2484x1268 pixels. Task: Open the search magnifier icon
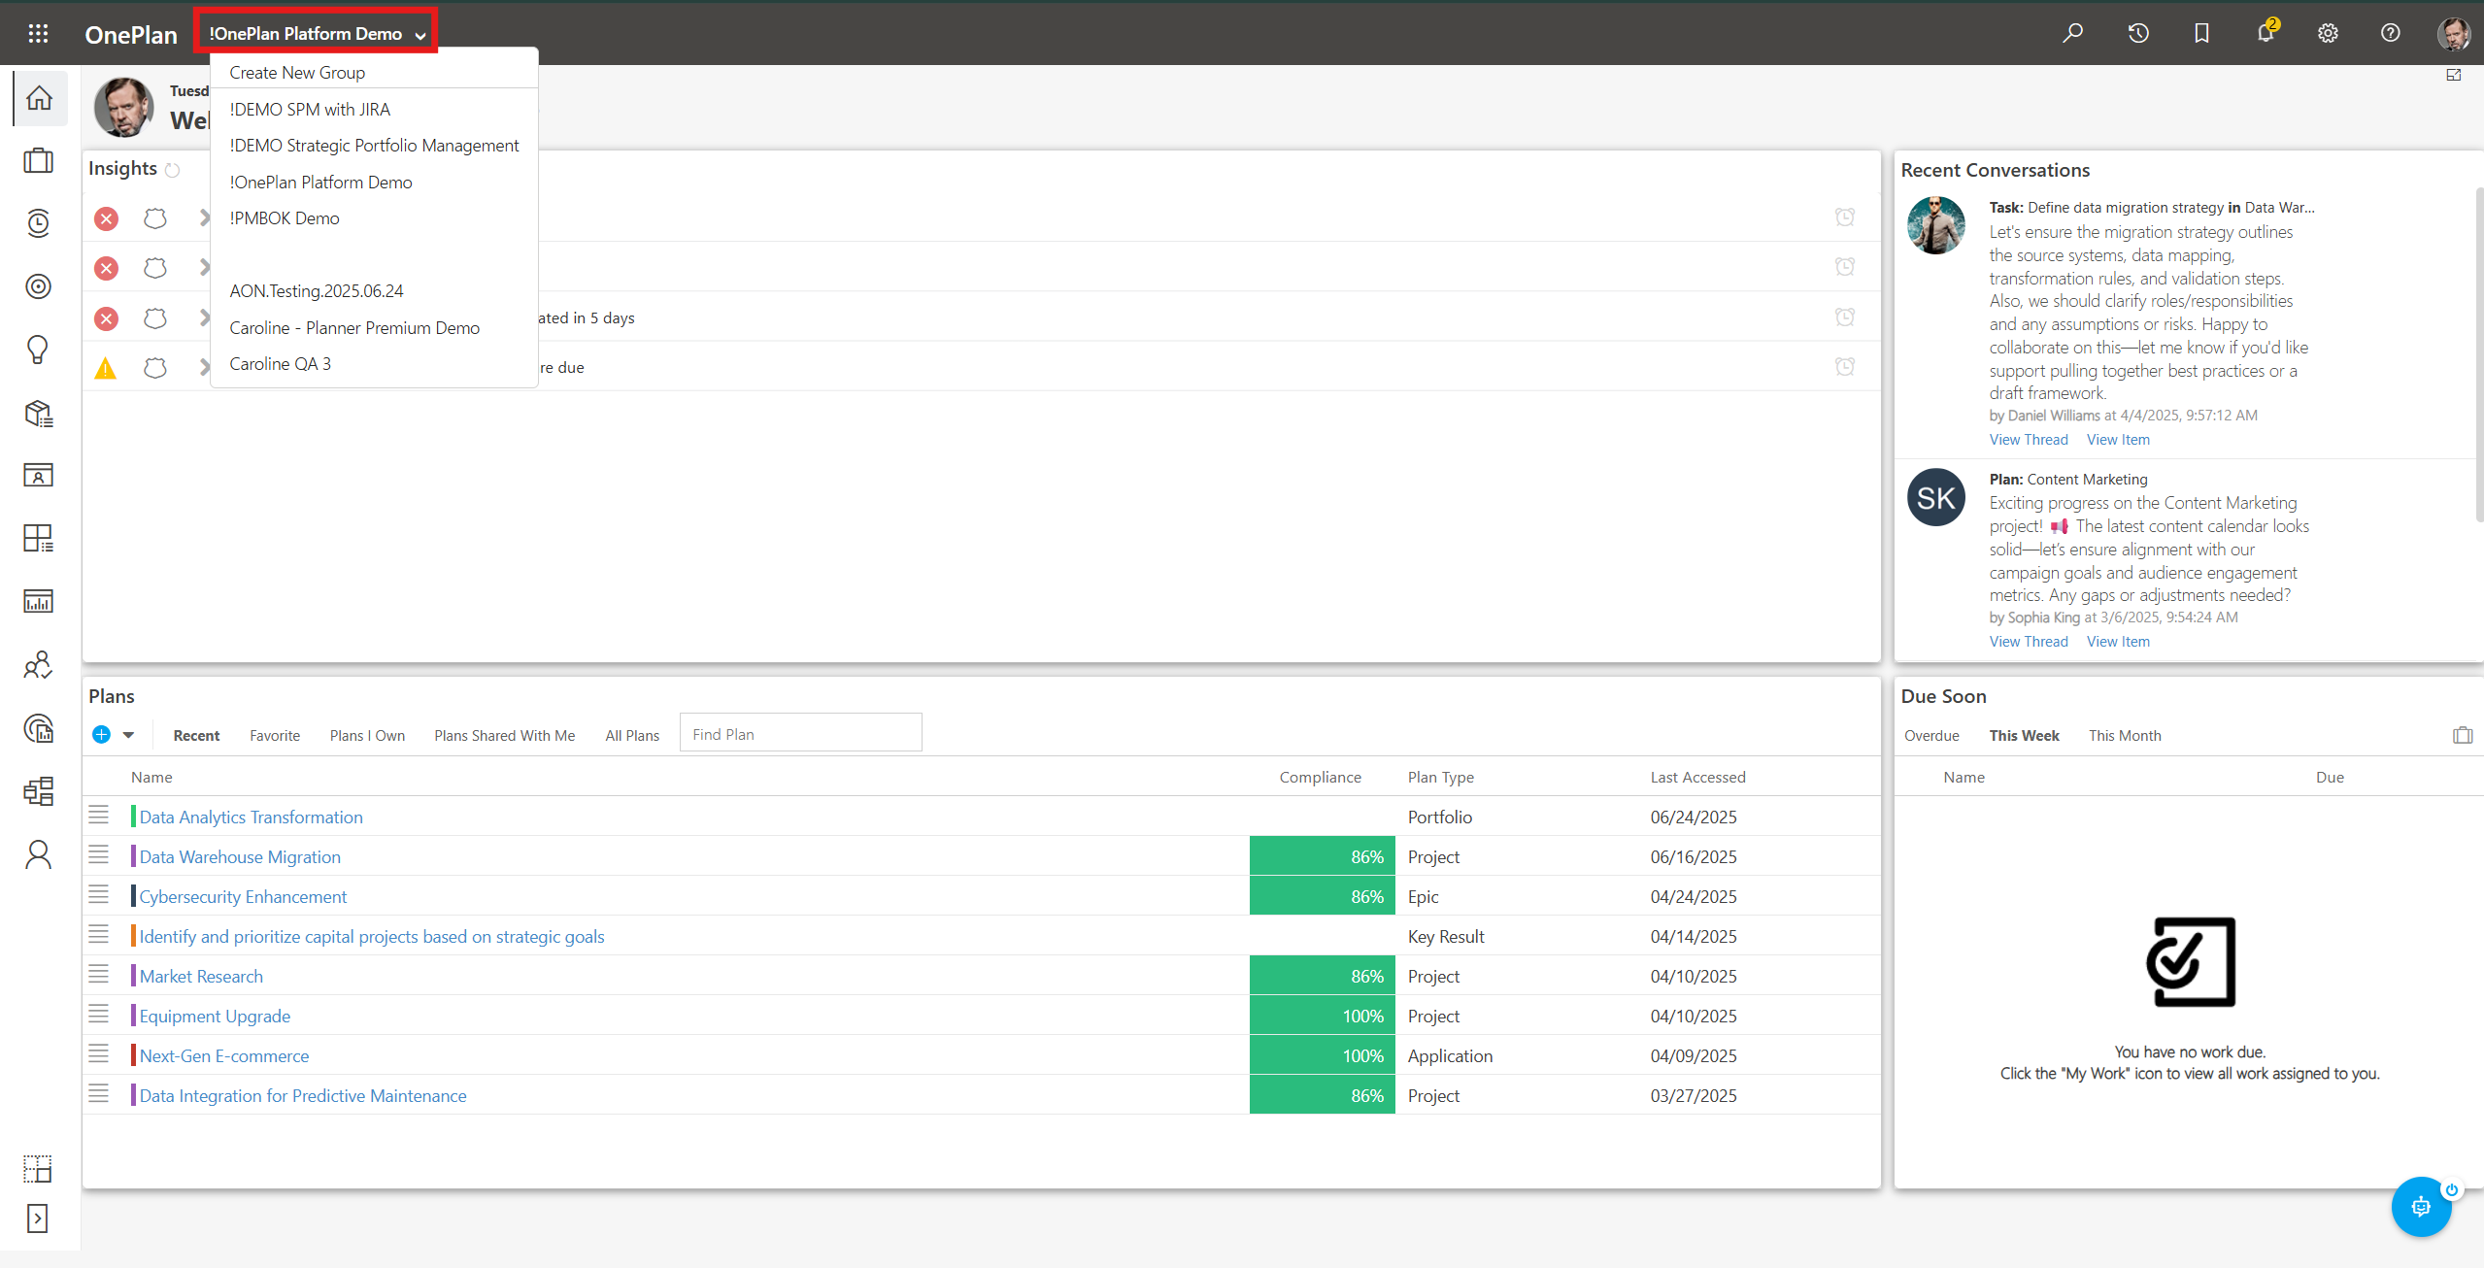(x=2073, y=33)
